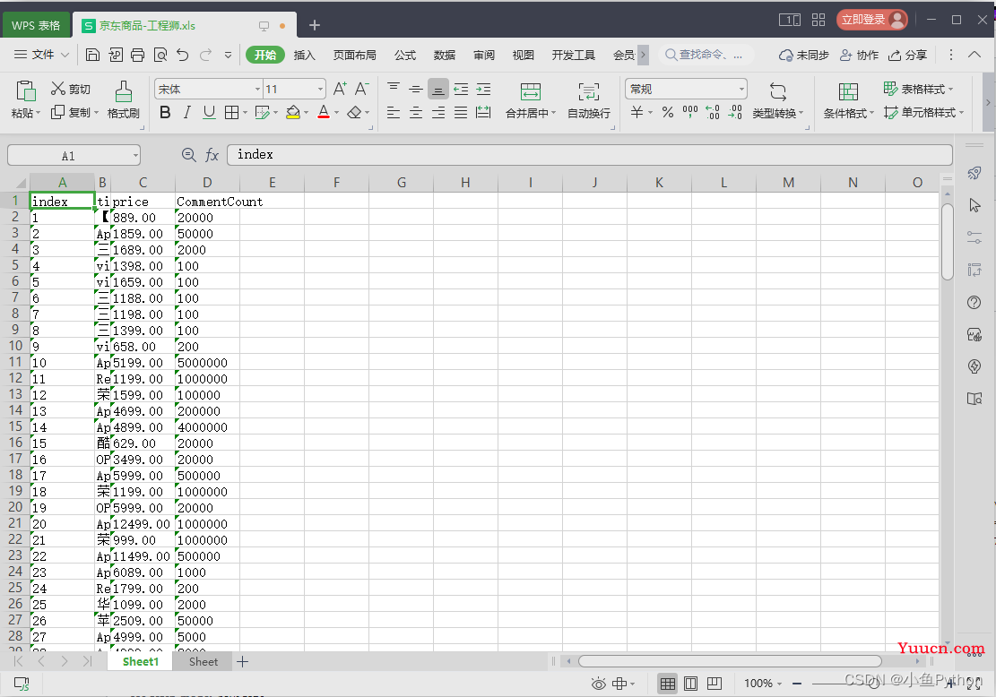Toggle underline formatting
Image resolution: width=996 pixels, height=697 pixels.
209,112
